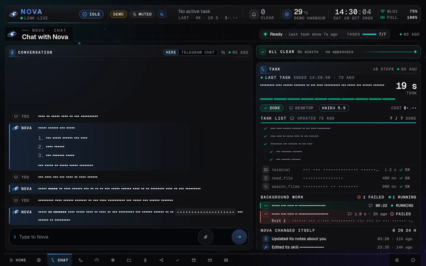Viewport: 426px width, 266px height.
Task: Open the info icon in bottom bar
Action: point(413,260)
